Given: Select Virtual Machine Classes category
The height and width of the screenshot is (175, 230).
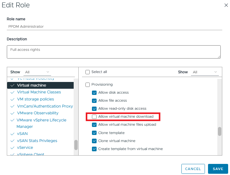Looking at the screenshot, I should tap(39, 92).
